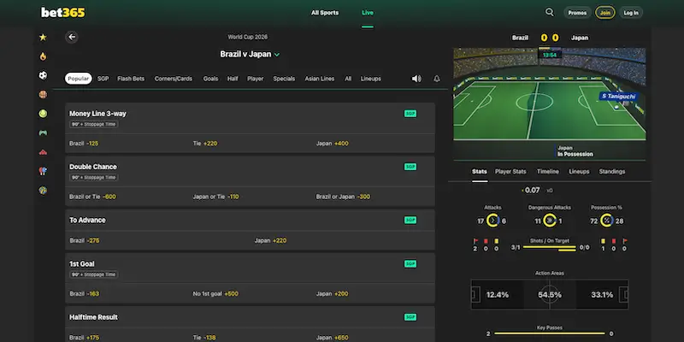This screenshot has width=684, height=342.
Task: Switch to the Specials tab
Action: (x=284, y=79)
